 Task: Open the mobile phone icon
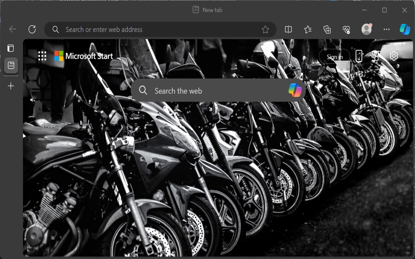pos(359,56)
